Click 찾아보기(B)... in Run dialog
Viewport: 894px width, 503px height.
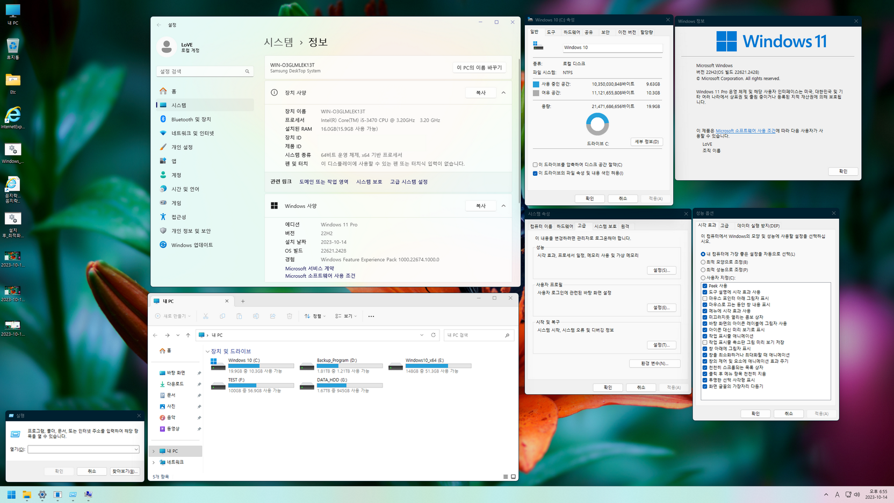pos(125,471)
